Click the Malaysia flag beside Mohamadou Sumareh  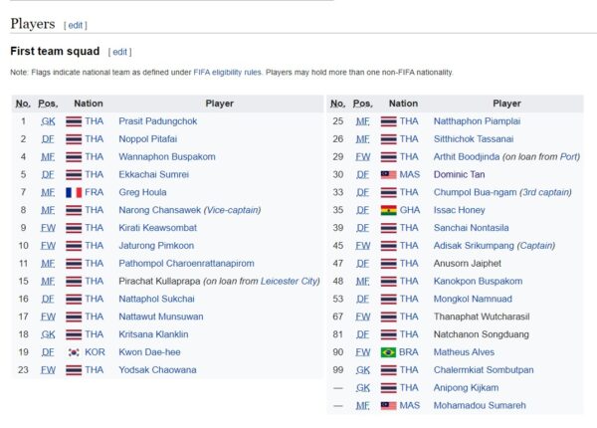(x=388, y=405)
